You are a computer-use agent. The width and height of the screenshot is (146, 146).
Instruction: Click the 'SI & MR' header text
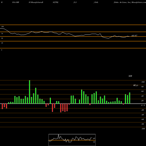[x=15, y=2]
